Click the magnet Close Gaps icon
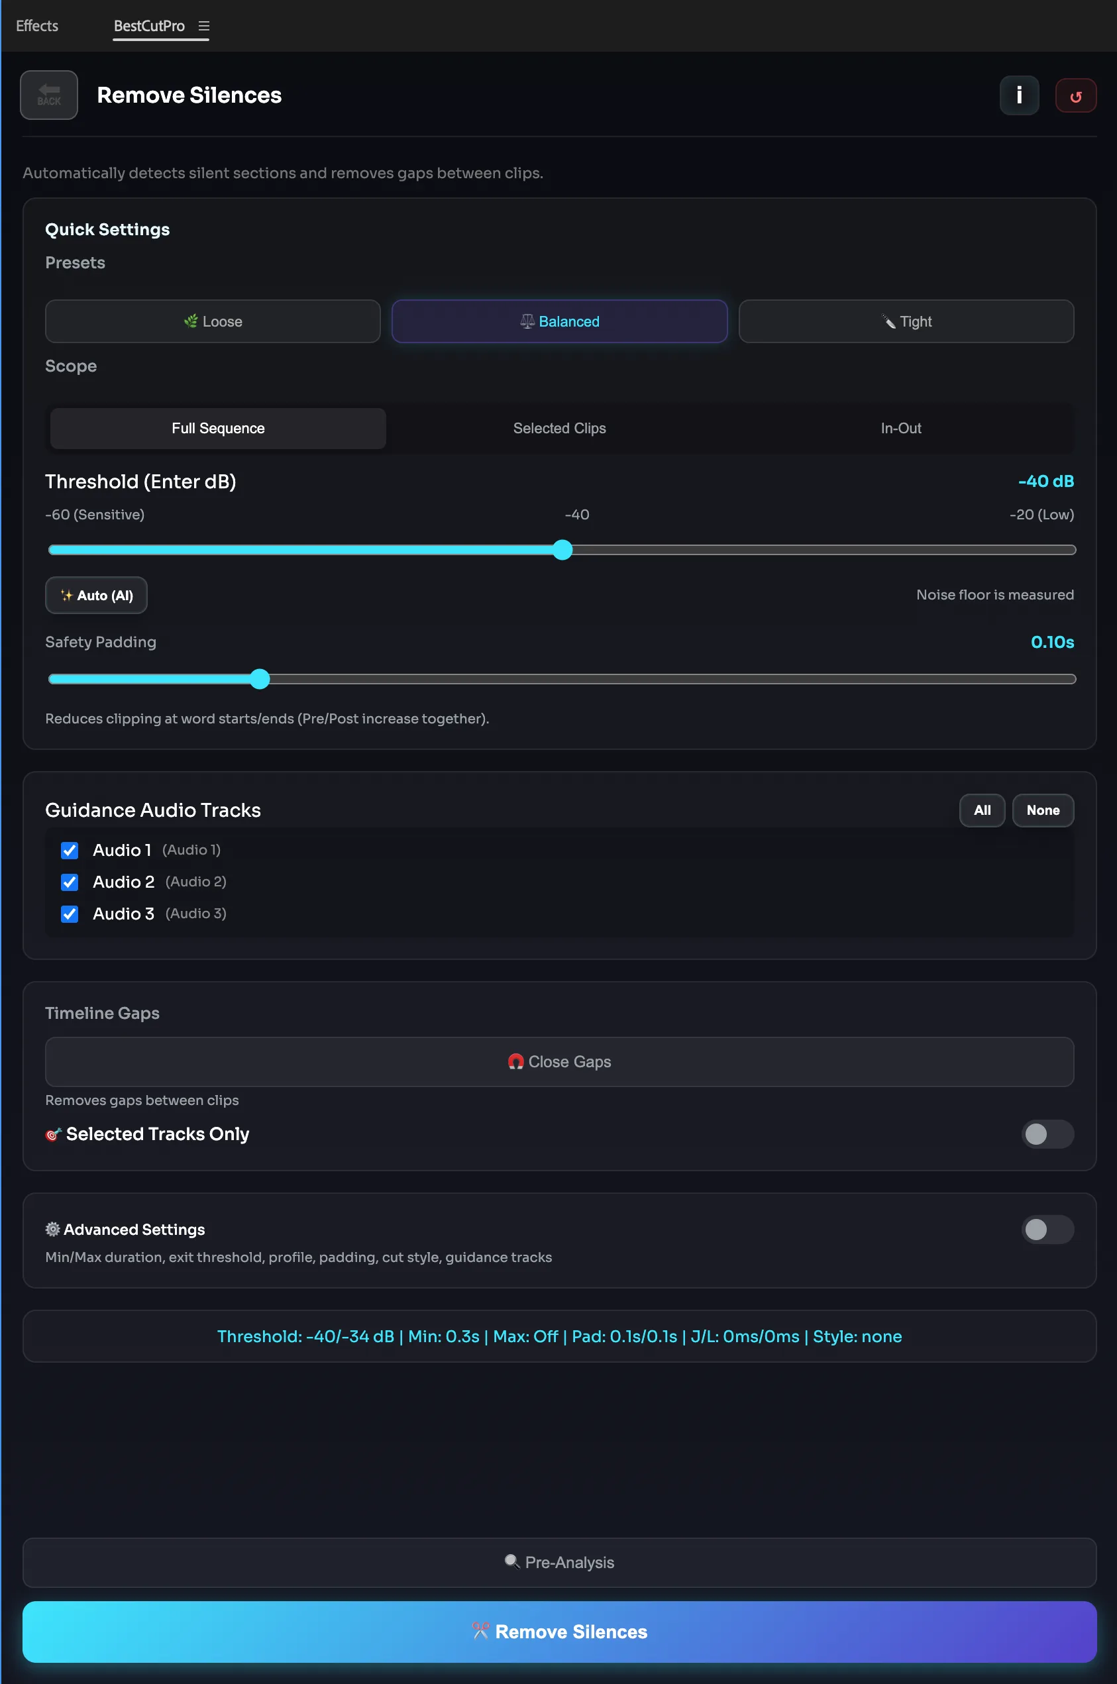The image size is (1117, 1684). coord(515,1061)
